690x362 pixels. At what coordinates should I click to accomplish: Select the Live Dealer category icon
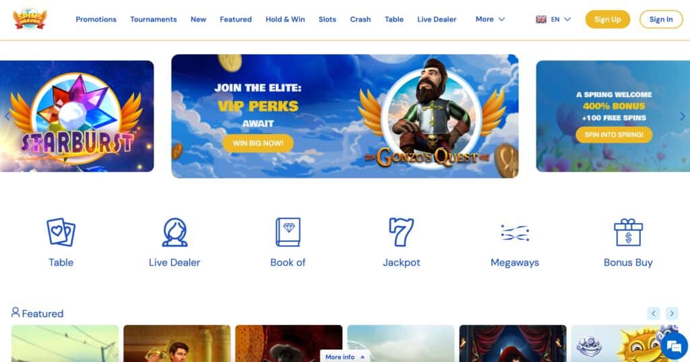175,232
